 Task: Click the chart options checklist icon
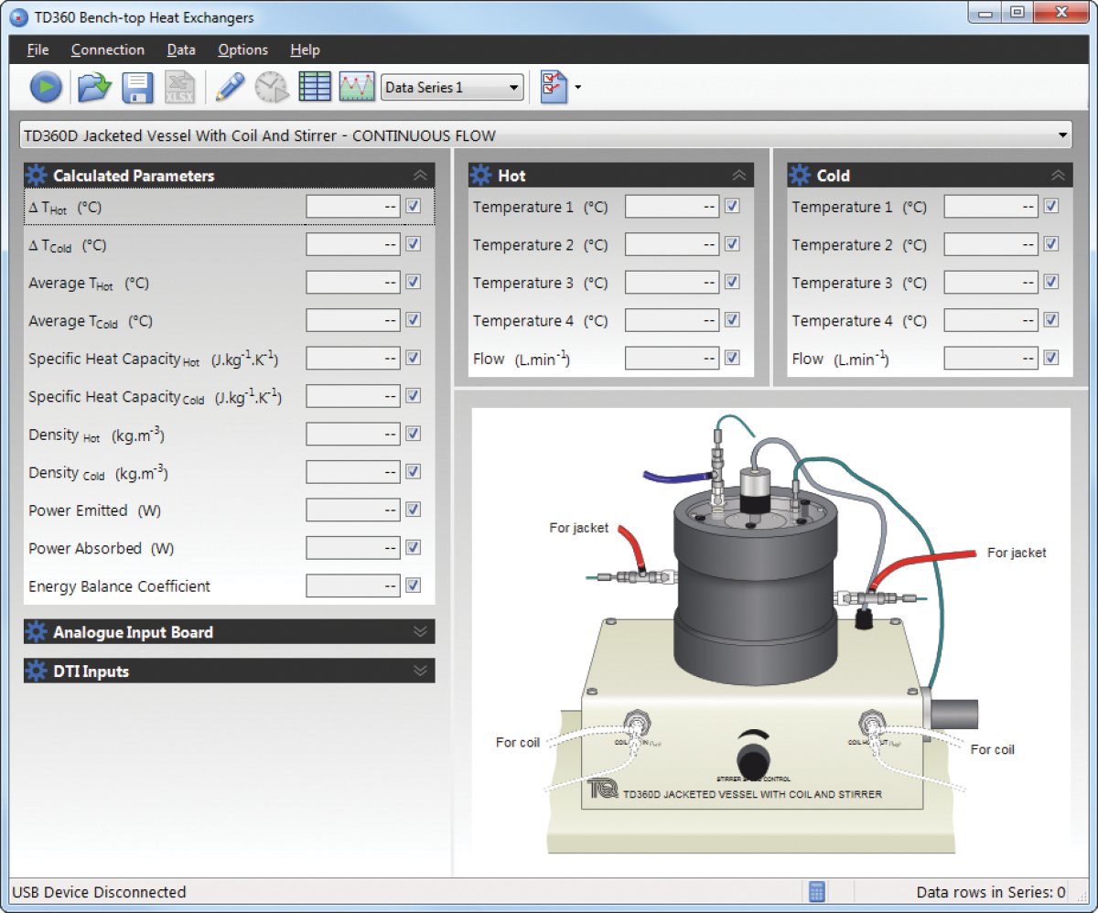click(x=554, y=87)
